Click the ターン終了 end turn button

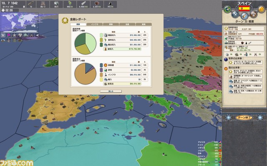244,117
